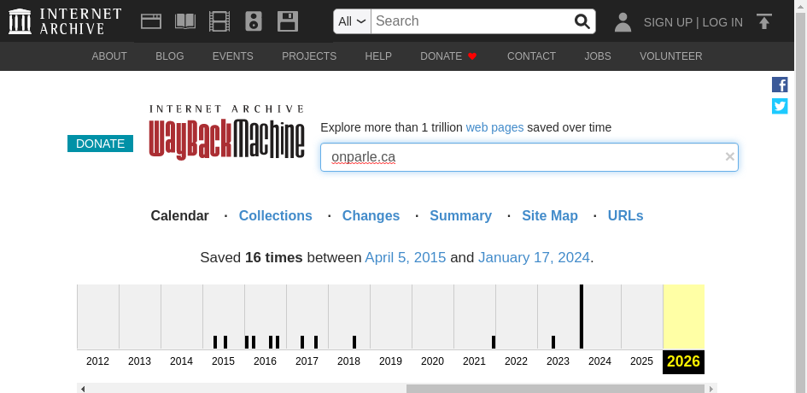Viewport: 807px width, 393px height.
Task: Open the ABOUT menu item
Action: coord(109,56)
